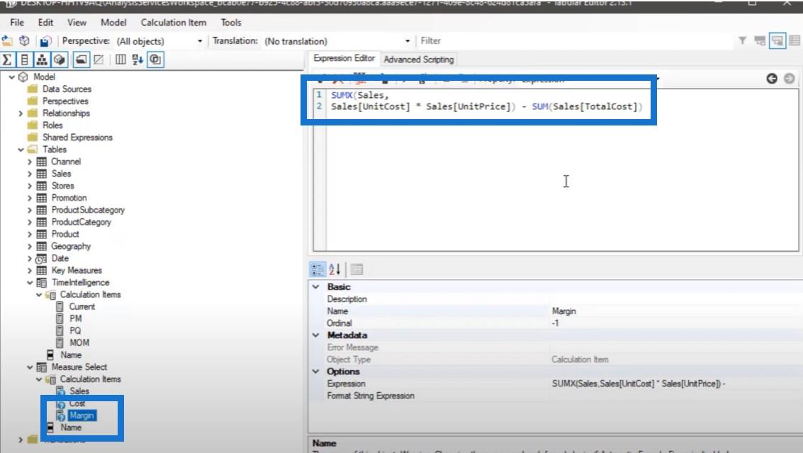This screenshot has width=803, height=453.
Task: Click the calculator icon beside PM
Action: tap(60, 319)
